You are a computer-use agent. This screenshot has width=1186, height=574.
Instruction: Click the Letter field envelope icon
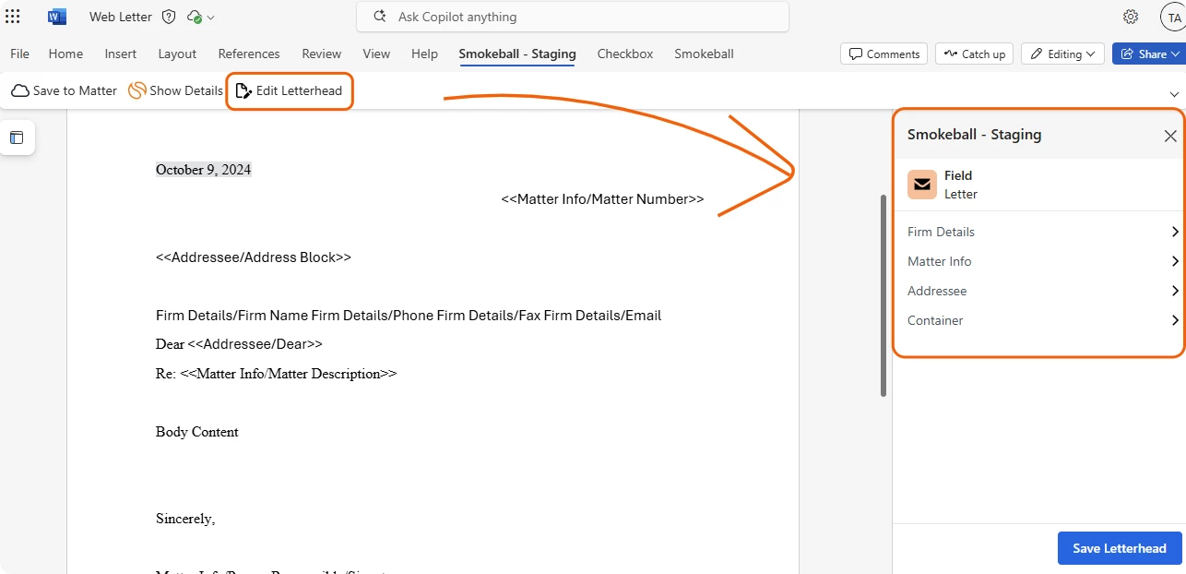pyautogui.click(x=922, y=185)
